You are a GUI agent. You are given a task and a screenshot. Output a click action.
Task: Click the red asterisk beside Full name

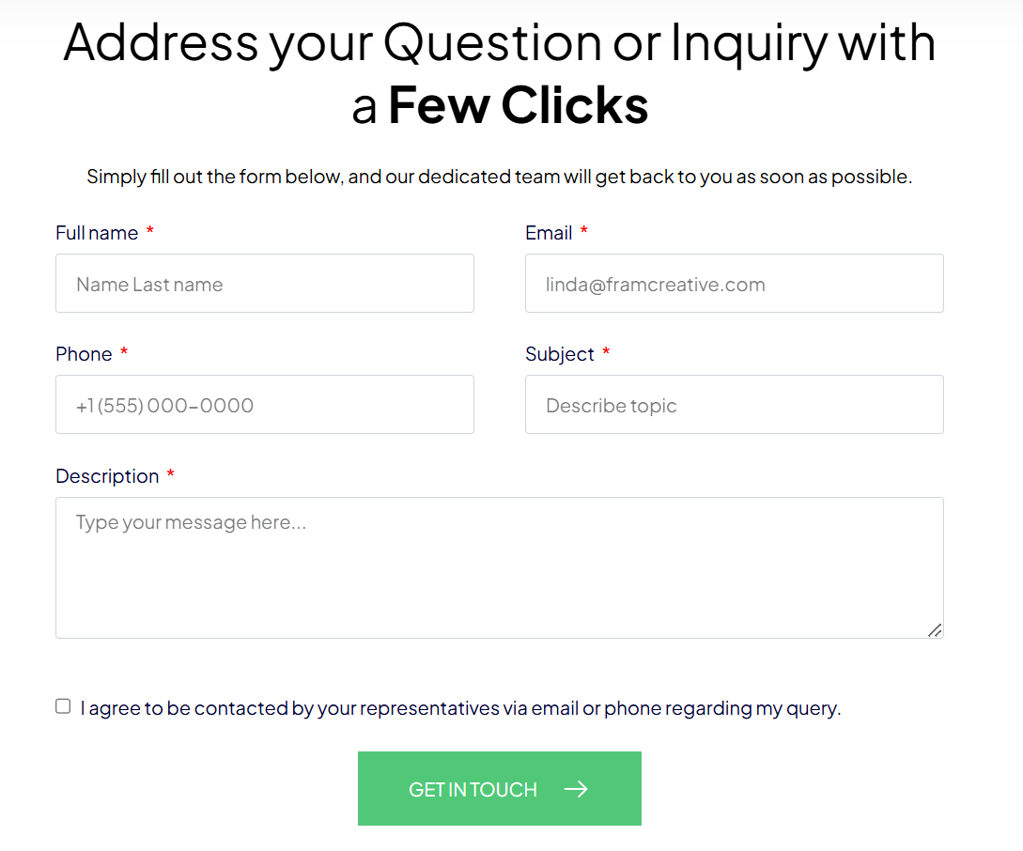150,232
